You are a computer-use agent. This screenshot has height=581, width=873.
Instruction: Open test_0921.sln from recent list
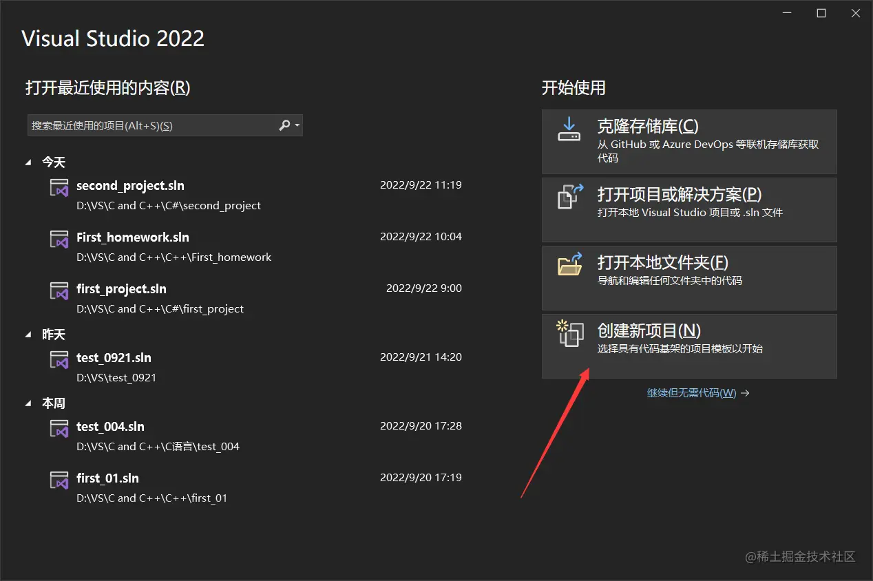click(x=114, y=358)
